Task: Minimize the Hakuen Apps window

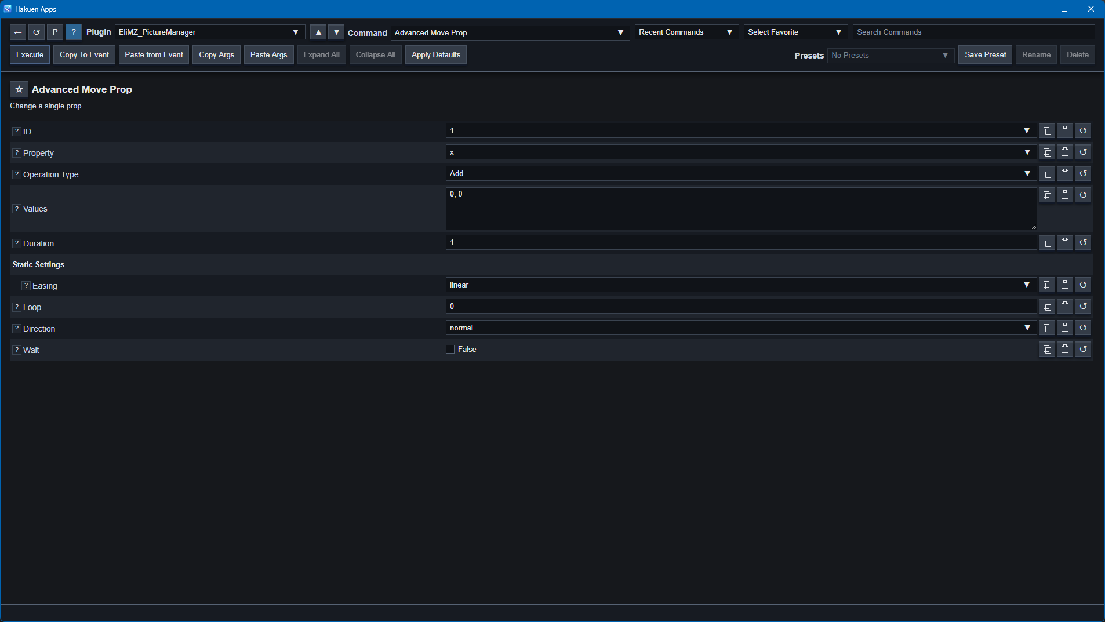Action: click(1038, 9)
